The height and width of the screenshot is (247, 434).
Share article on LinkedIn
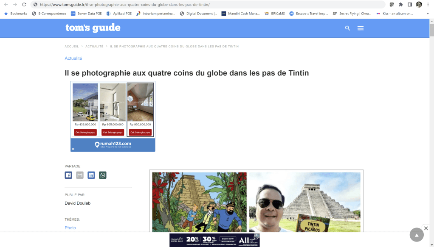(x=91, y=175)
